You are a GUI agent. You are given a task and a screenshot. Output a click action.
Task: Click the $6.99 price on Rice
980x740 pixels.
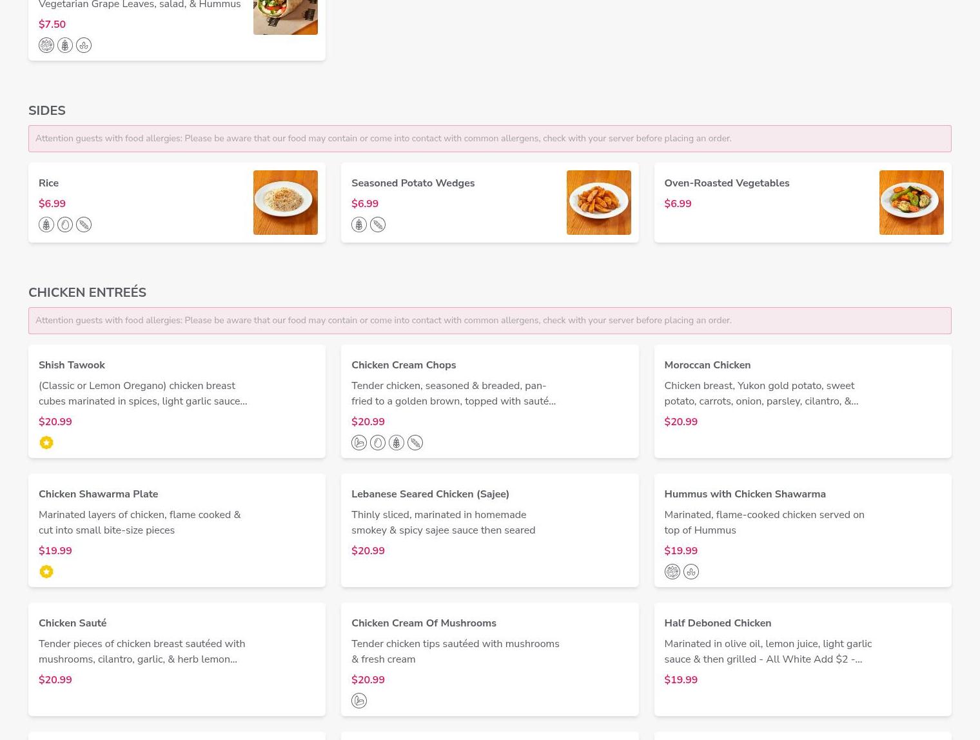(x=52, y=204)
